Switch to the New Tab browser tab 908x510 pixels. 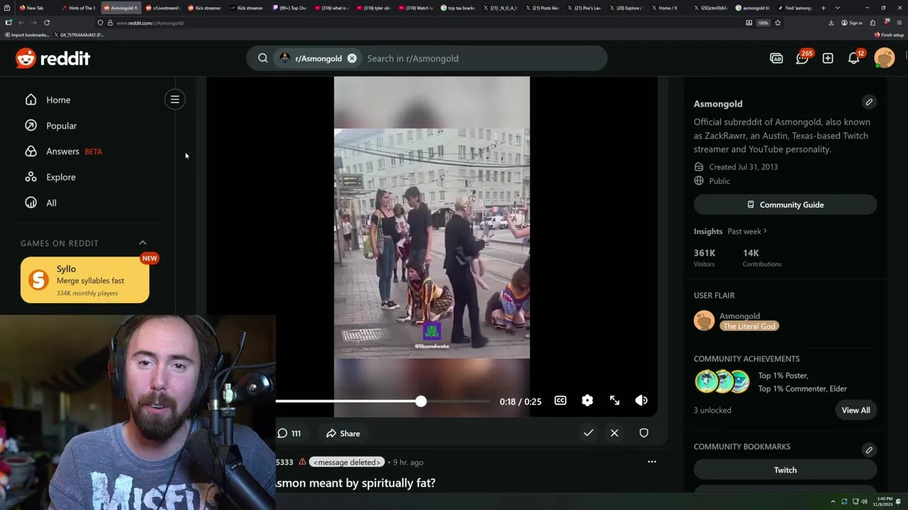click(35, 8)
